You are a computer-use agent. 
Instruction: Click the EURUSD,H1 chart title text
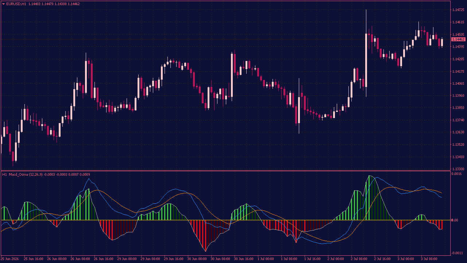click(x=16, y=4)
